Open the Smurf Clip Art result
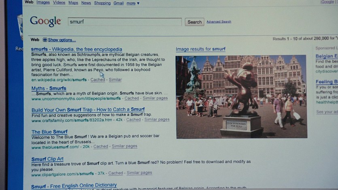The image size is (338, 190). point(47,159)
